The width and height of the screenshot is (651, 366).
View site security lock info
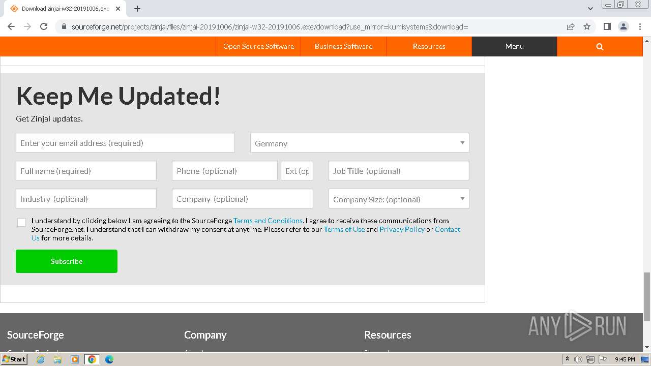pos(64,26)
